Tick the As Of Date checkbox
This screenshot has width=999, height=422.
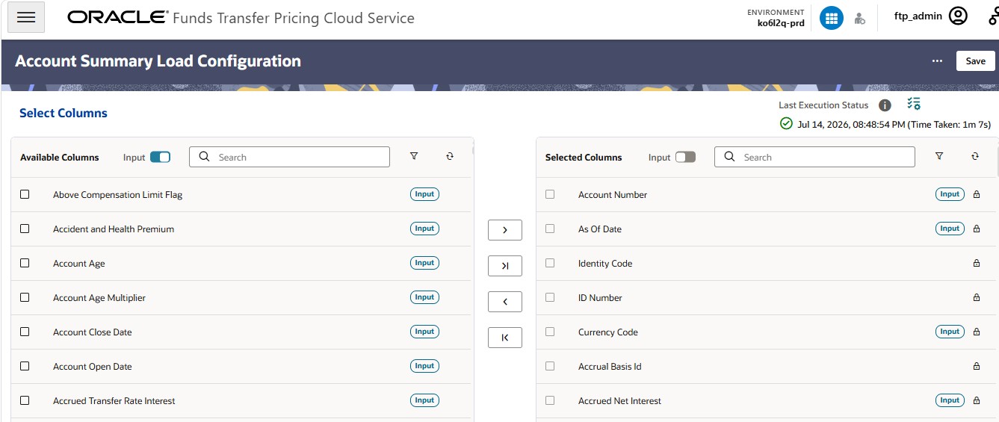[x=550, y=229]
